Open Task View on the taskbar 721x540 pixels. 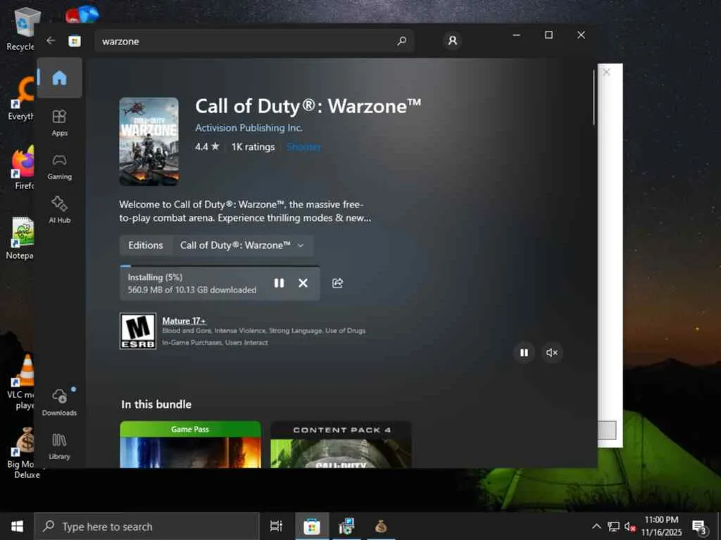point(276,526)
